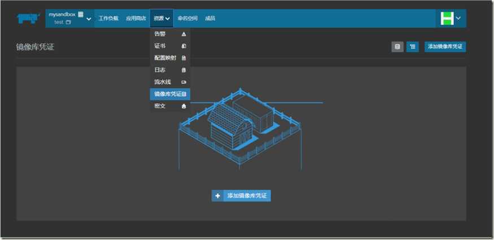Click the Rancher cow logo
Viewport: 494px width, 240px height.
(28, 18)
